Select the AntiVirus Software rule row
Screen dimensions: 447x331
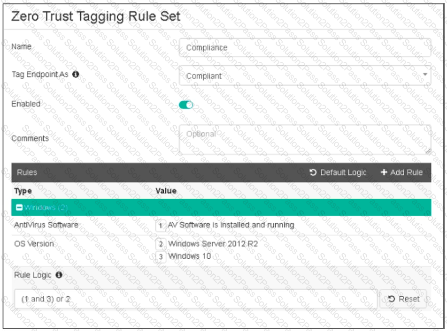click(221, 226)
